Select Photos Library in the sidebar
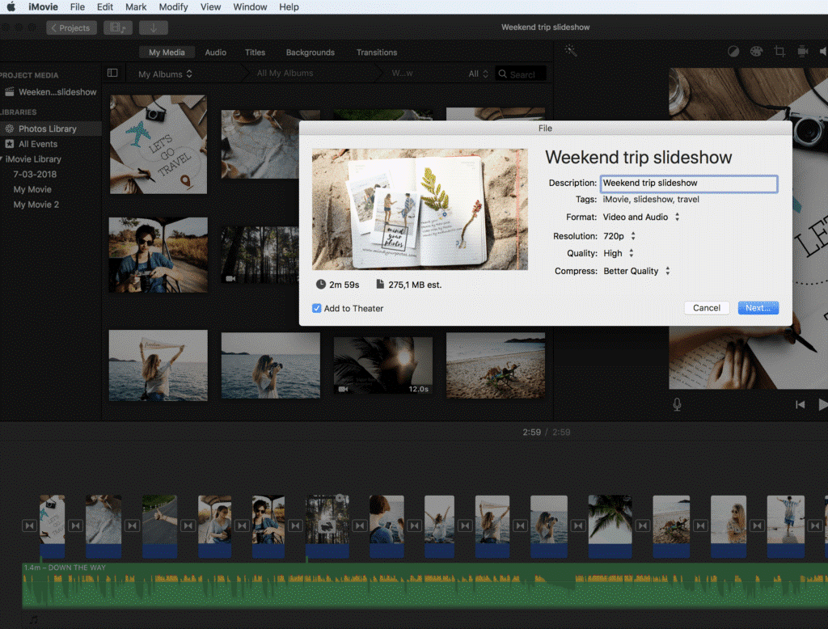The width and height of the screenshot is (828, 629). pyautogui.click(x=47, y=129)
